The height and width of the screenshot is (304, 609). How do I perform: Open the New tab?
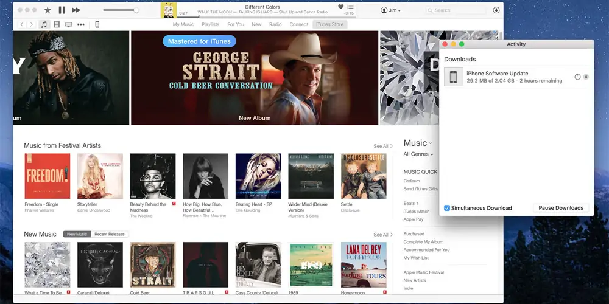[x=257, y=24]
